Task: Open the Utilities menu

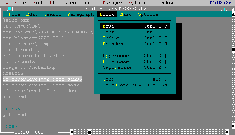Action: [63, 3]
